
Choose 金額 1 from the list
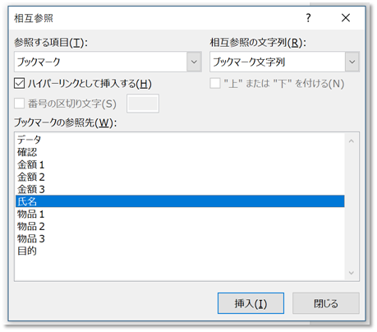tap(180, 164)
